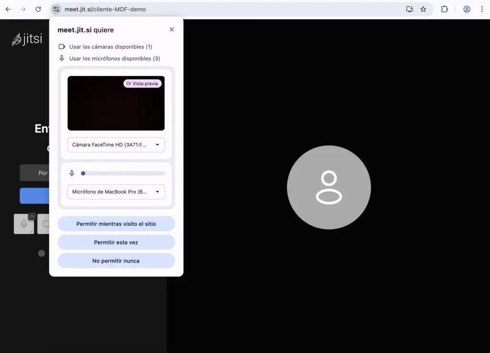Open the microphone dropdown MacBook Pro
490x353 pixels.
(116, 192)
